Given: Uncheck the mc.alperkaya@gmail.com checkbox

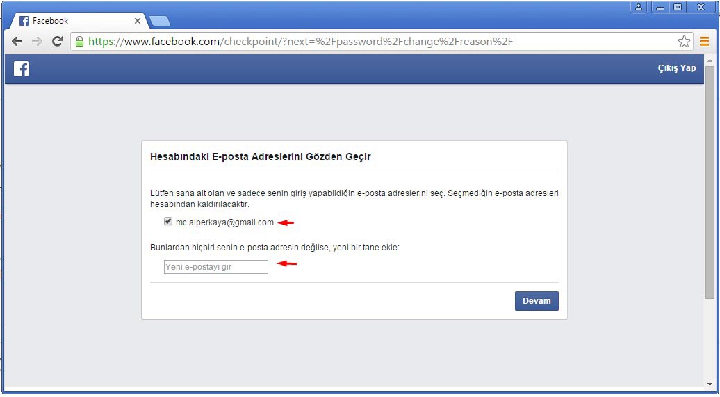Looking at the screenshot, I should [168, 222].
